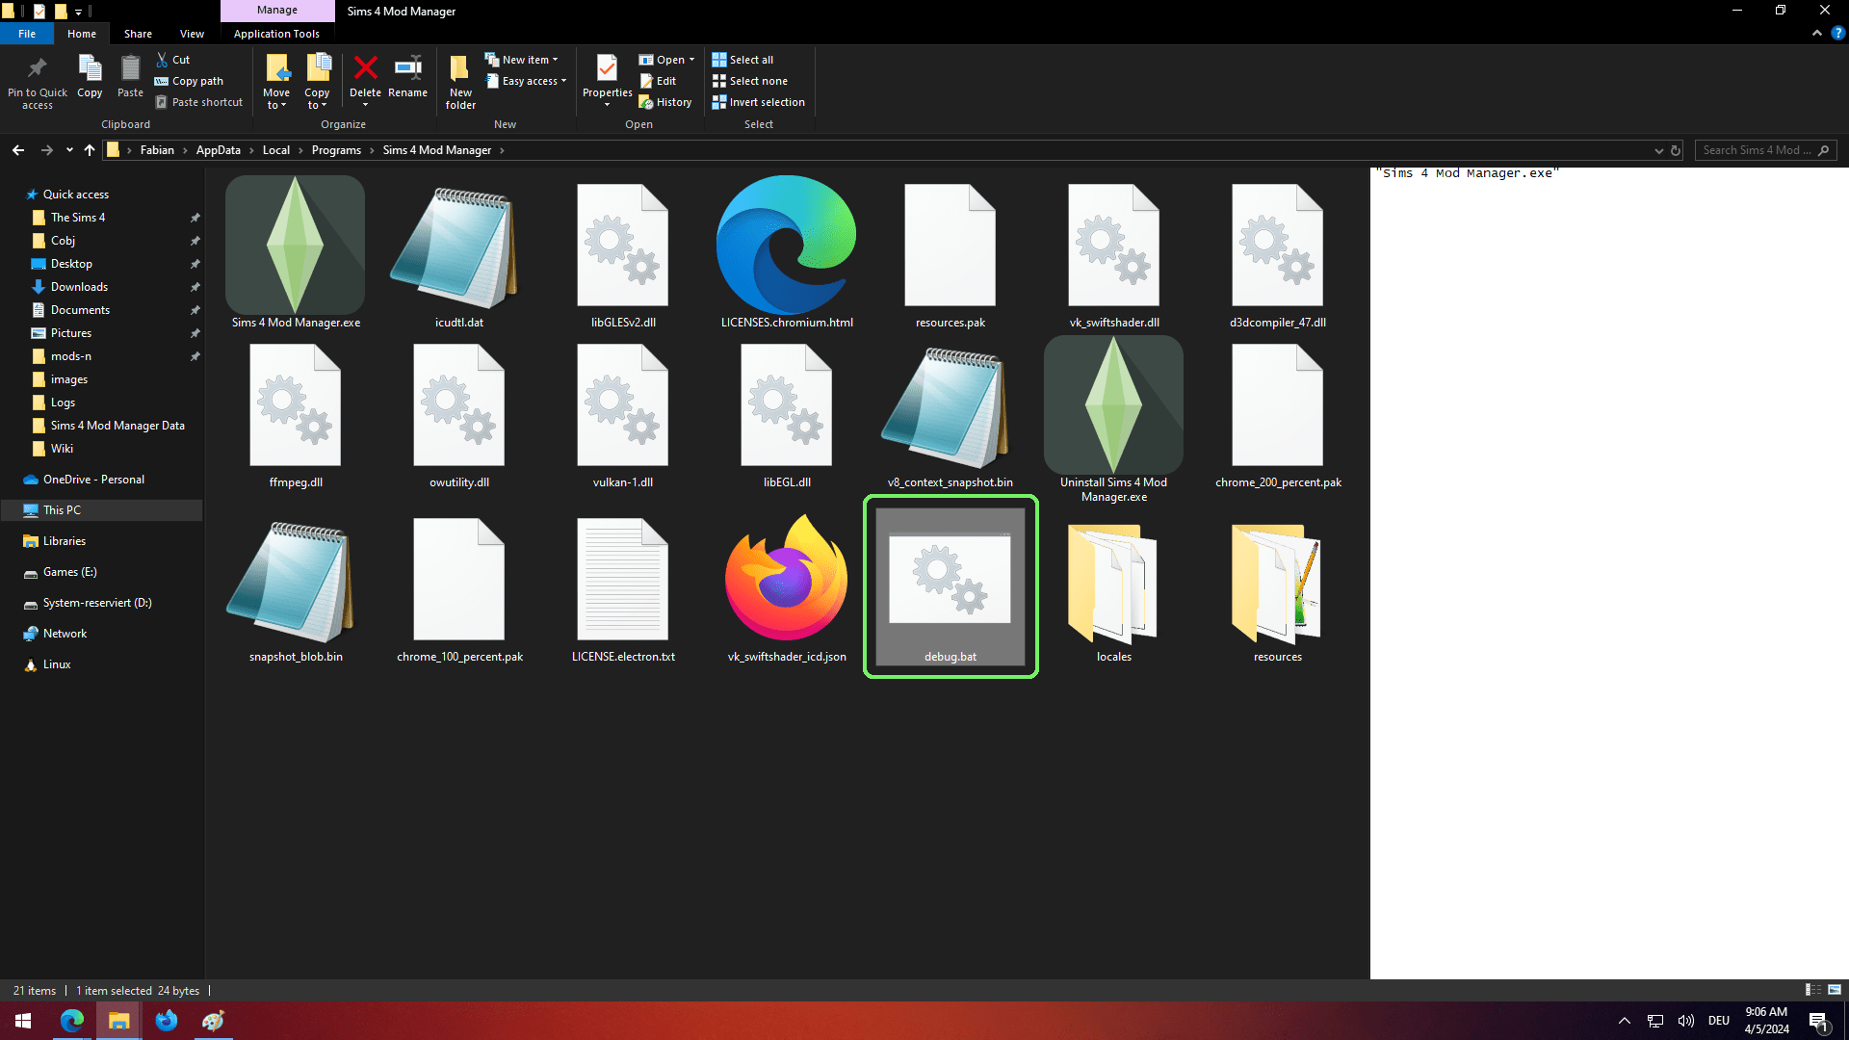Collapse the ribbon with the chevron
This screenshot has width=1849, height=1040.
(1816, 33)
